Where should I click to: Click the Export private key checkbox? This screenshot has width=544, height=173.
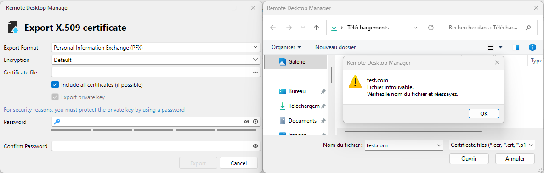(55, 97)
